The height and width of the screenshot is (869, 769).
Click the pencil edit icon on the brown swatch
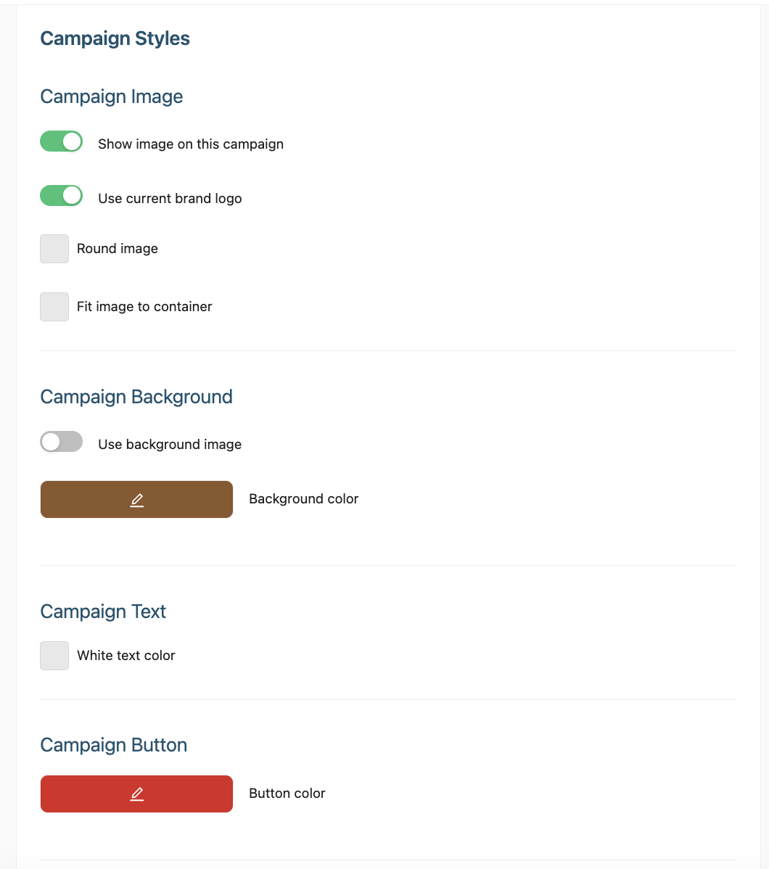[137, 500]
